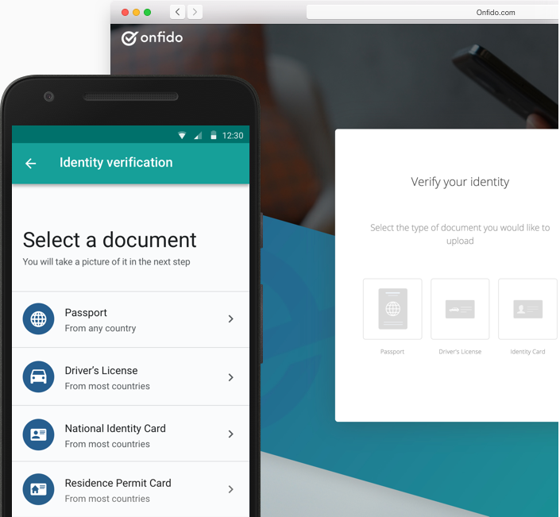Click the red close window button
Screen dimensions: 560x517
click(x=125, y=13)
